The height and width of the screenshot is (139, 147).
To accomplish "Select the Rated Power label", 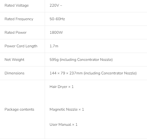I will pyautogui.click(x=15, y=32).
